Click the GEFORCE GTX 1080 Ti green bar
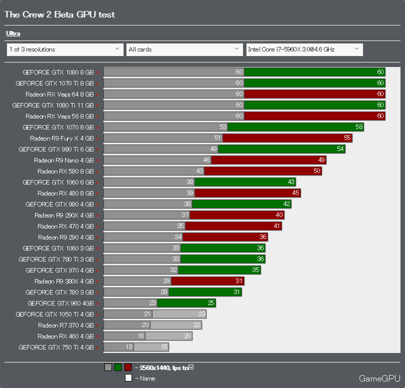Viewport: 405px width, 388px height. [314, 105]
